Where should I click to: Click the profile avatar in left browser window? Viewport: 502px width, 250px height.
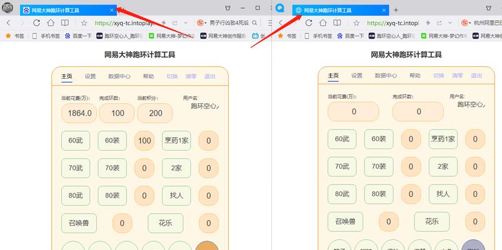[x=8, y=7]
